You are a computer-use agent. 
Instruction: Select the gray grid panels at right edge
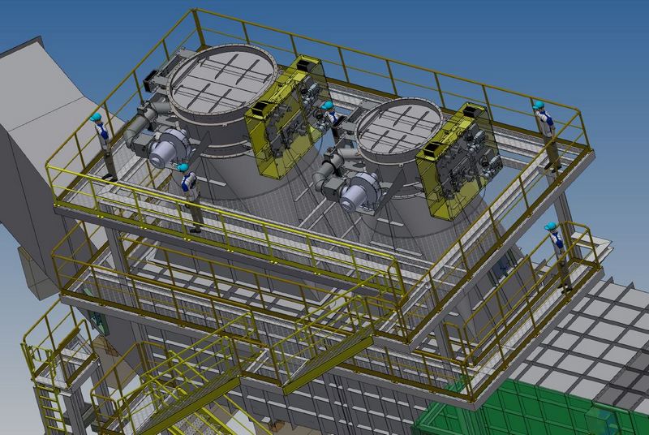point(617,325)
